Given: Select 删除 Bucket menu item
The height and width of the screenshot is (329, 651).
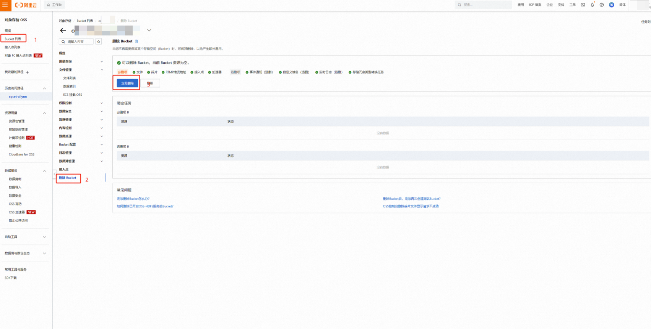Looking at the screenshot, I should (x=68, y=178).
